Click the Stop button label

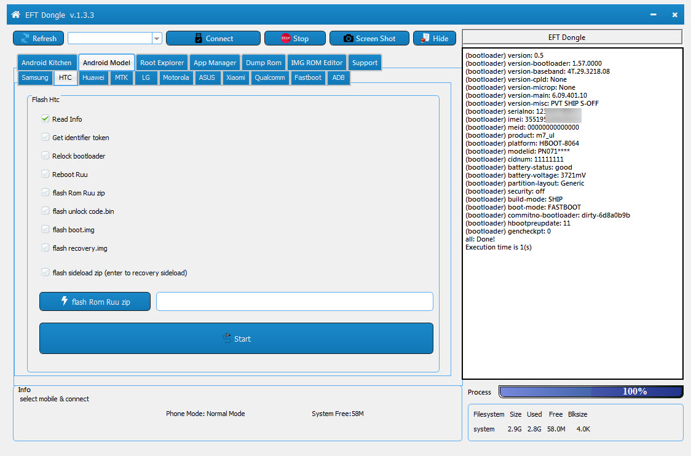click(x=301, y=38)
